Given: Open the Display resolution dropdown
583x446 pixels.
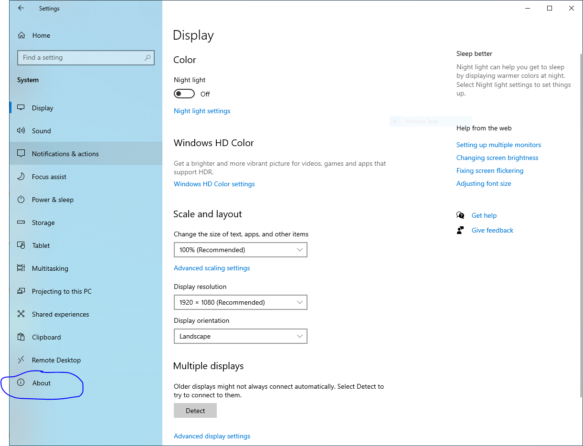Looking at the screenshot, I should coord(241,302).
